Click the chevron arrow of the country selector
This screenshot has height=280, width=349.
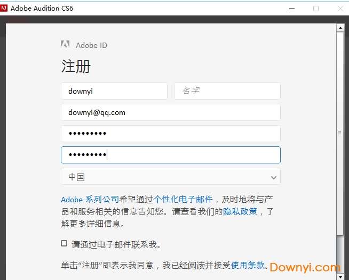(274, 177)
